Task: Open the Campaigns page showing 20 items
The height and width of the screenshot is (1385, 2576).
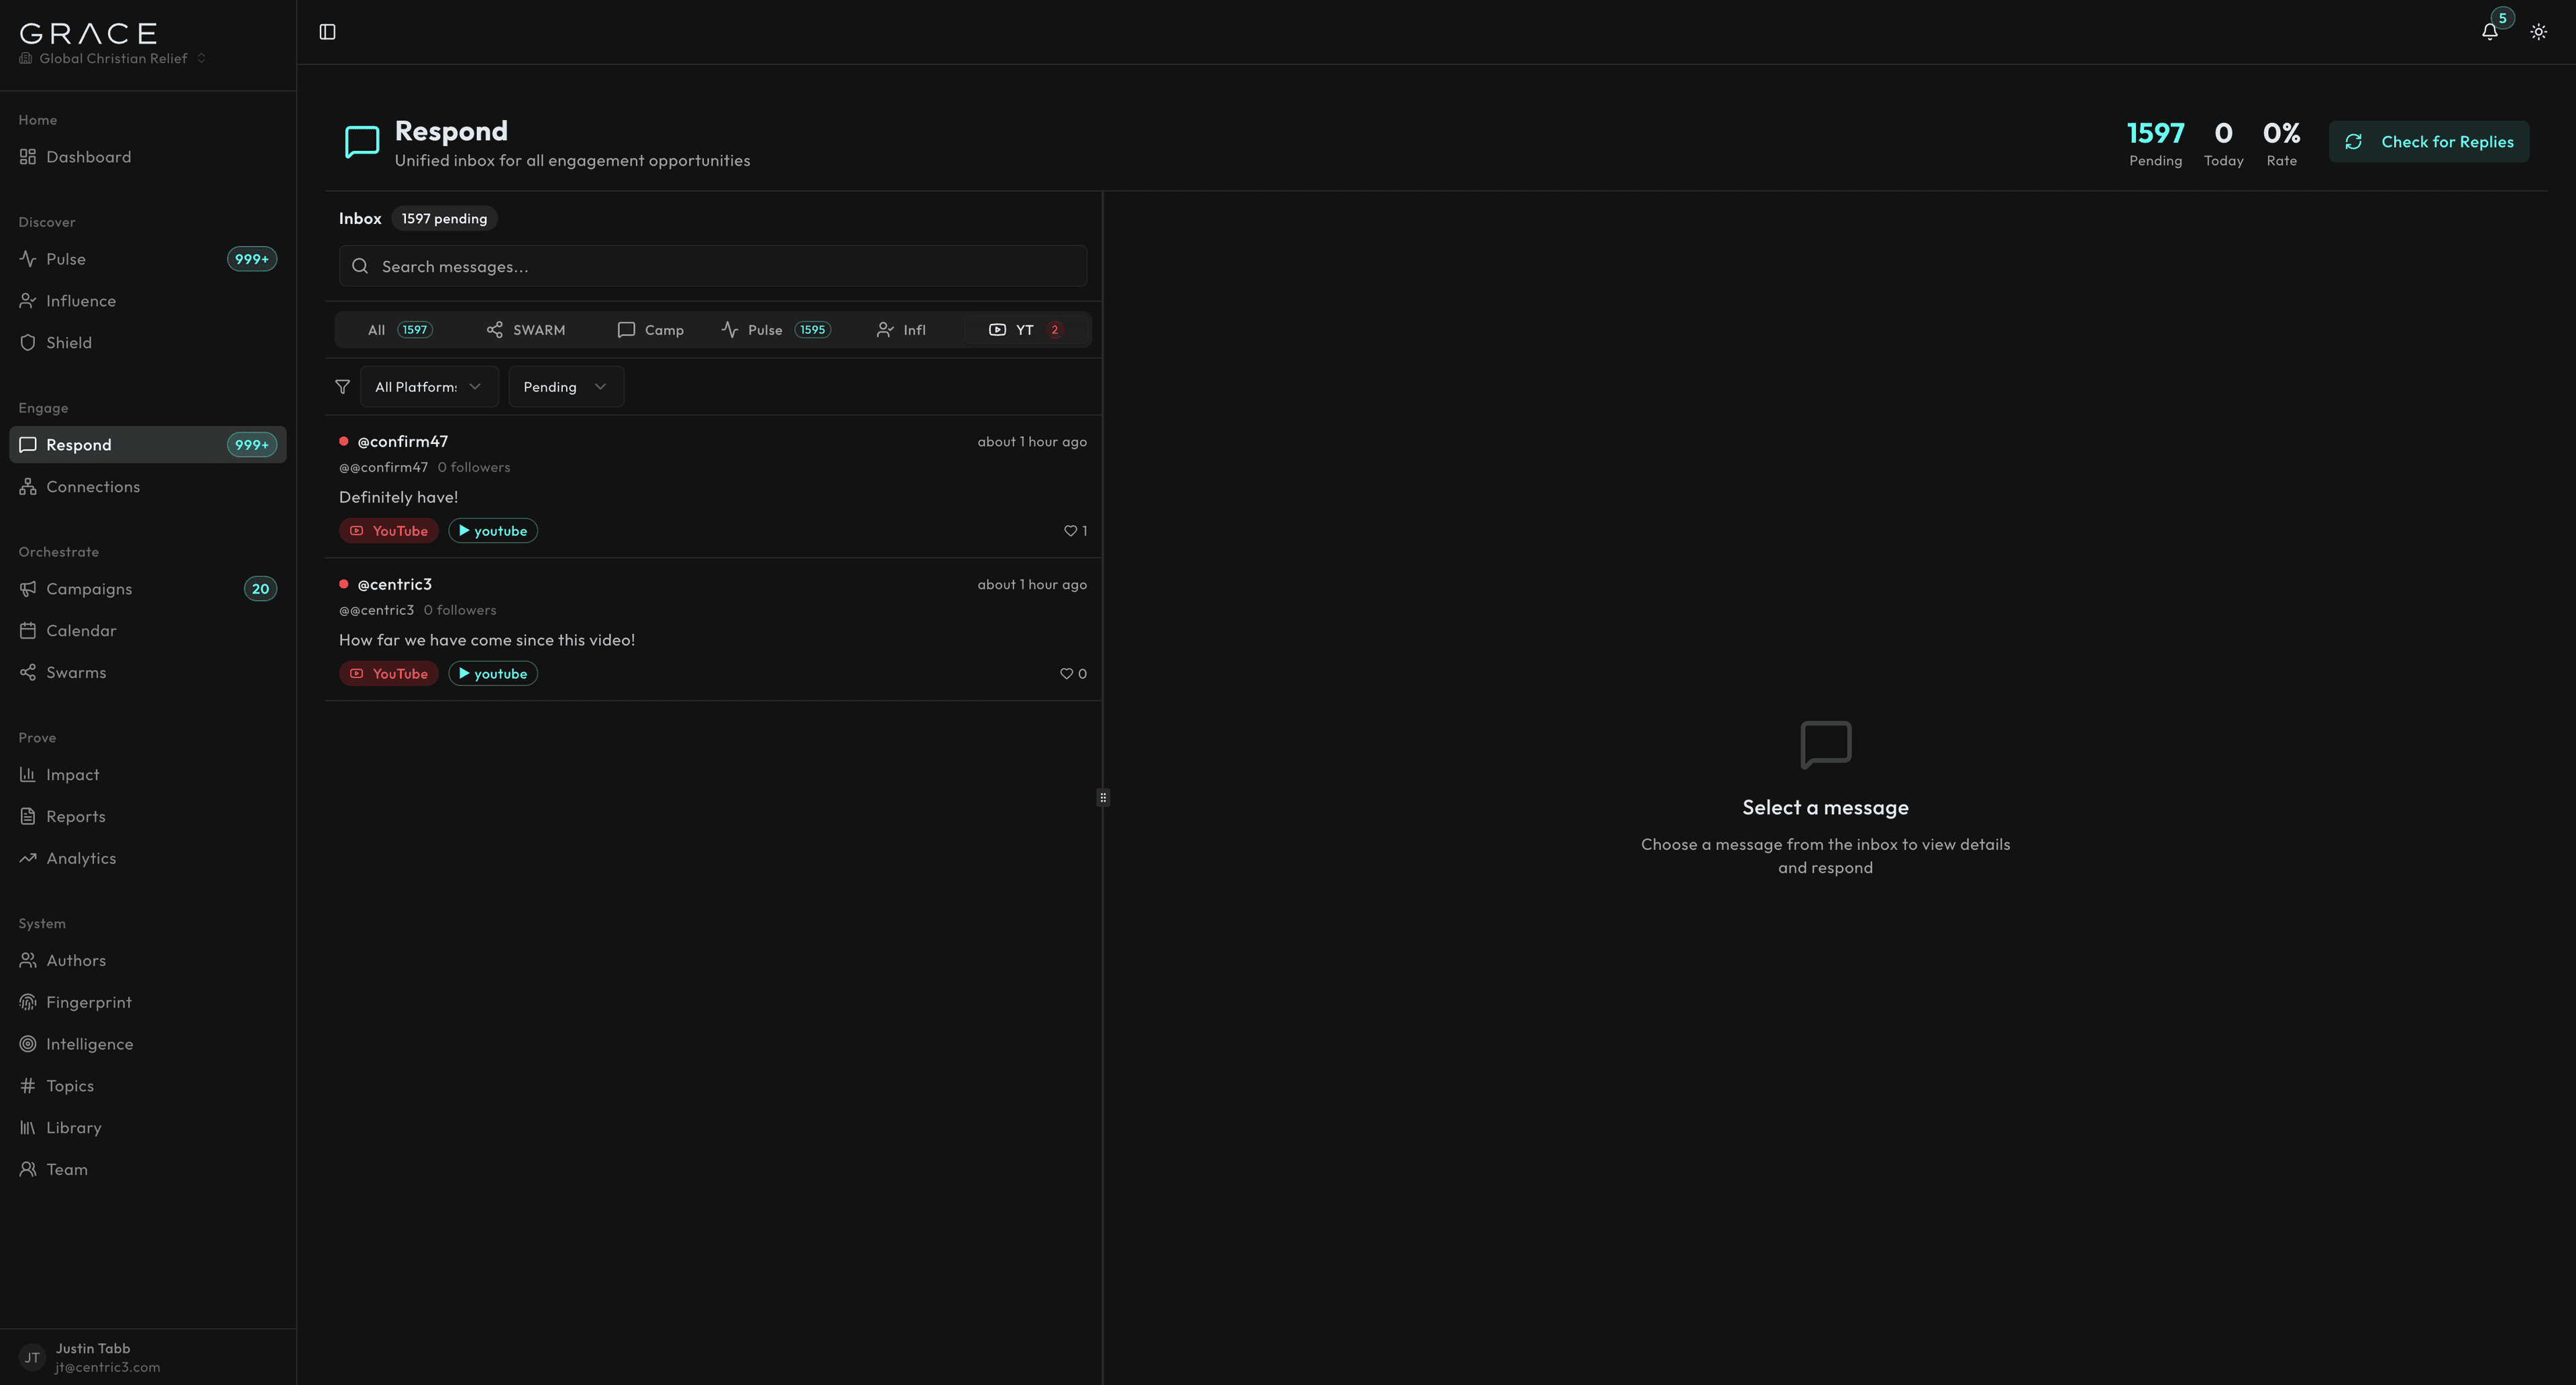Action: click(x=90, y=589)
